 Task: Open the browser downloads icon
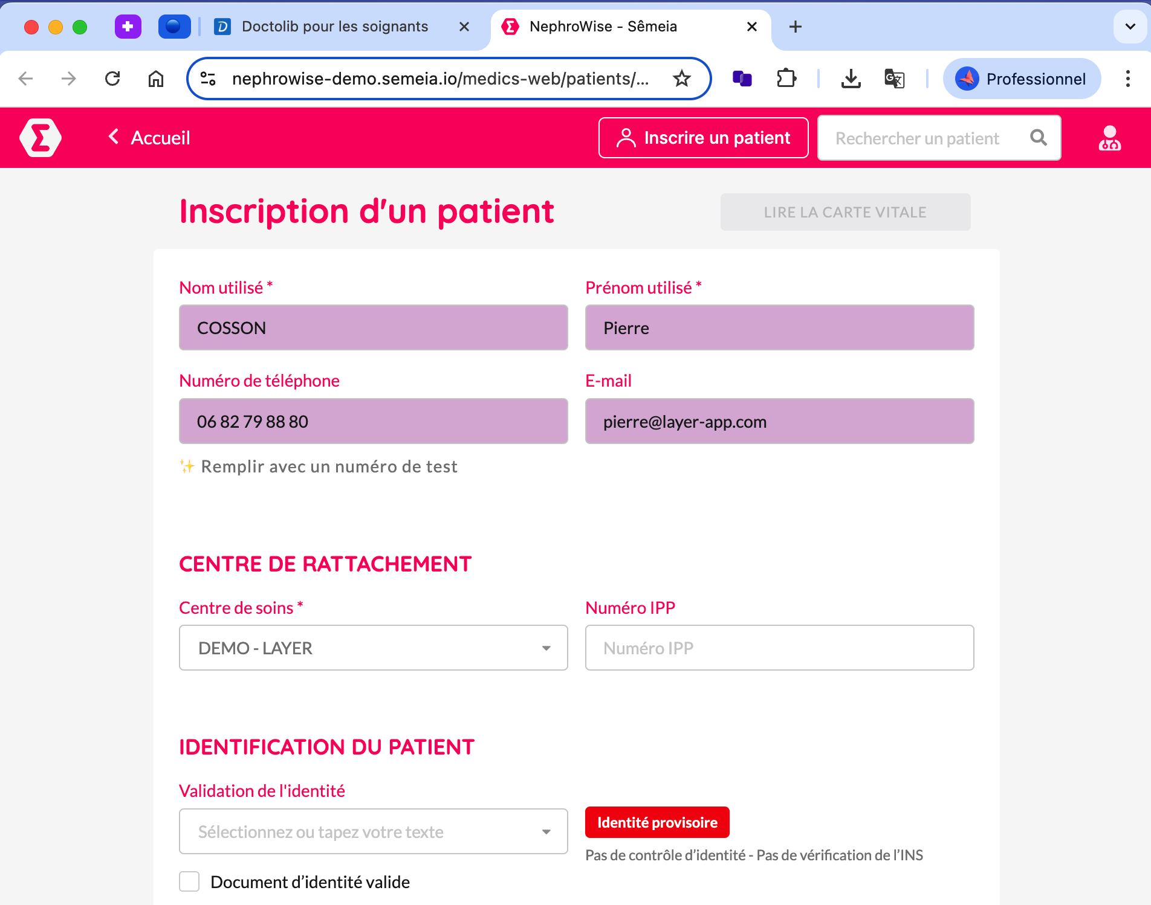(x=851, y=79)
